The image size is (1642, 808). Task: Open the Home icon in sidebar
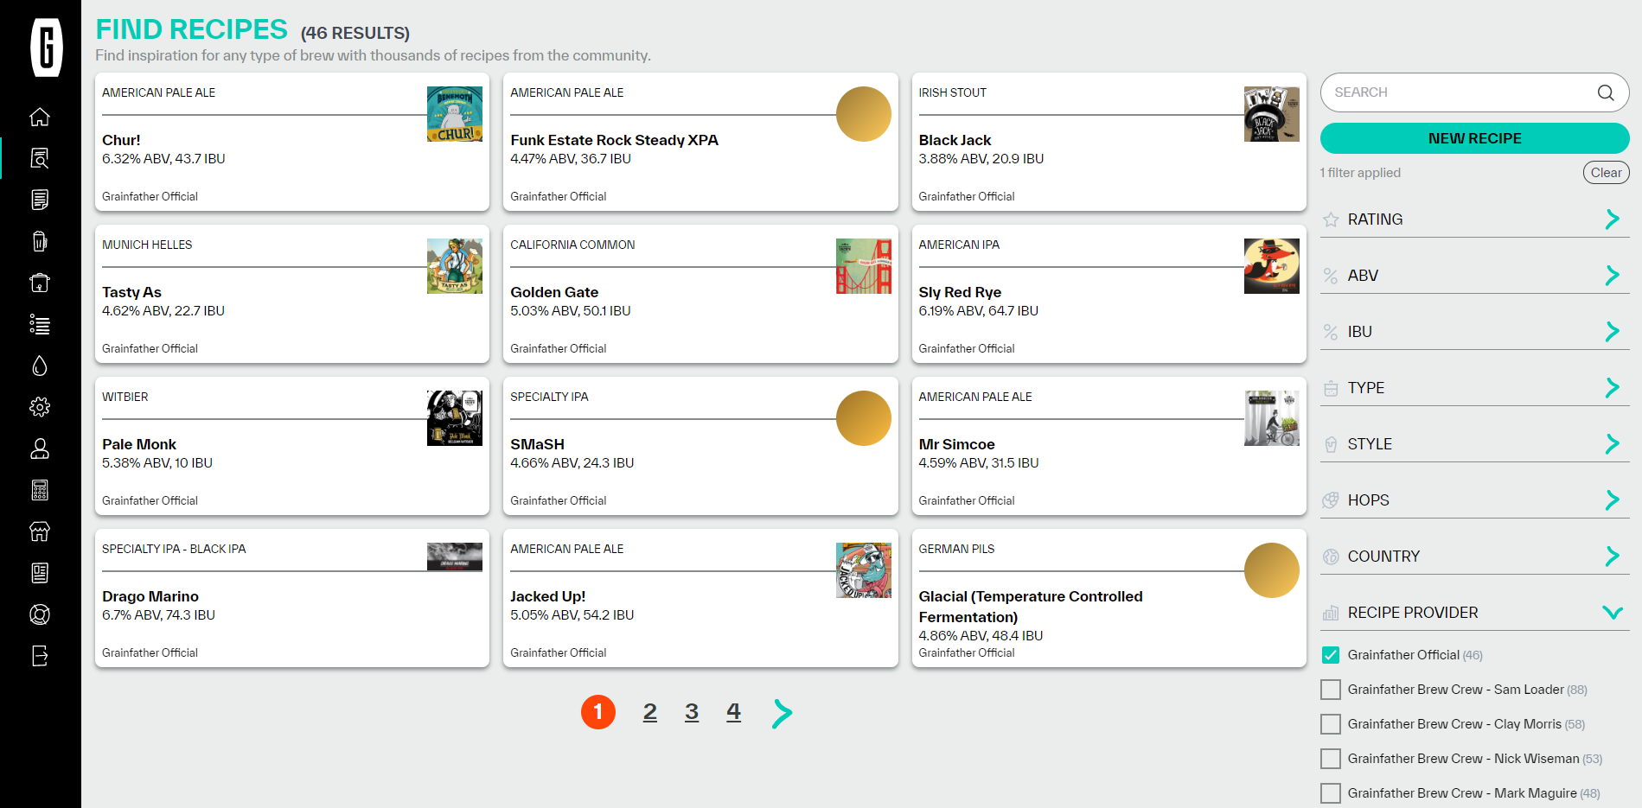coord(40,117)
